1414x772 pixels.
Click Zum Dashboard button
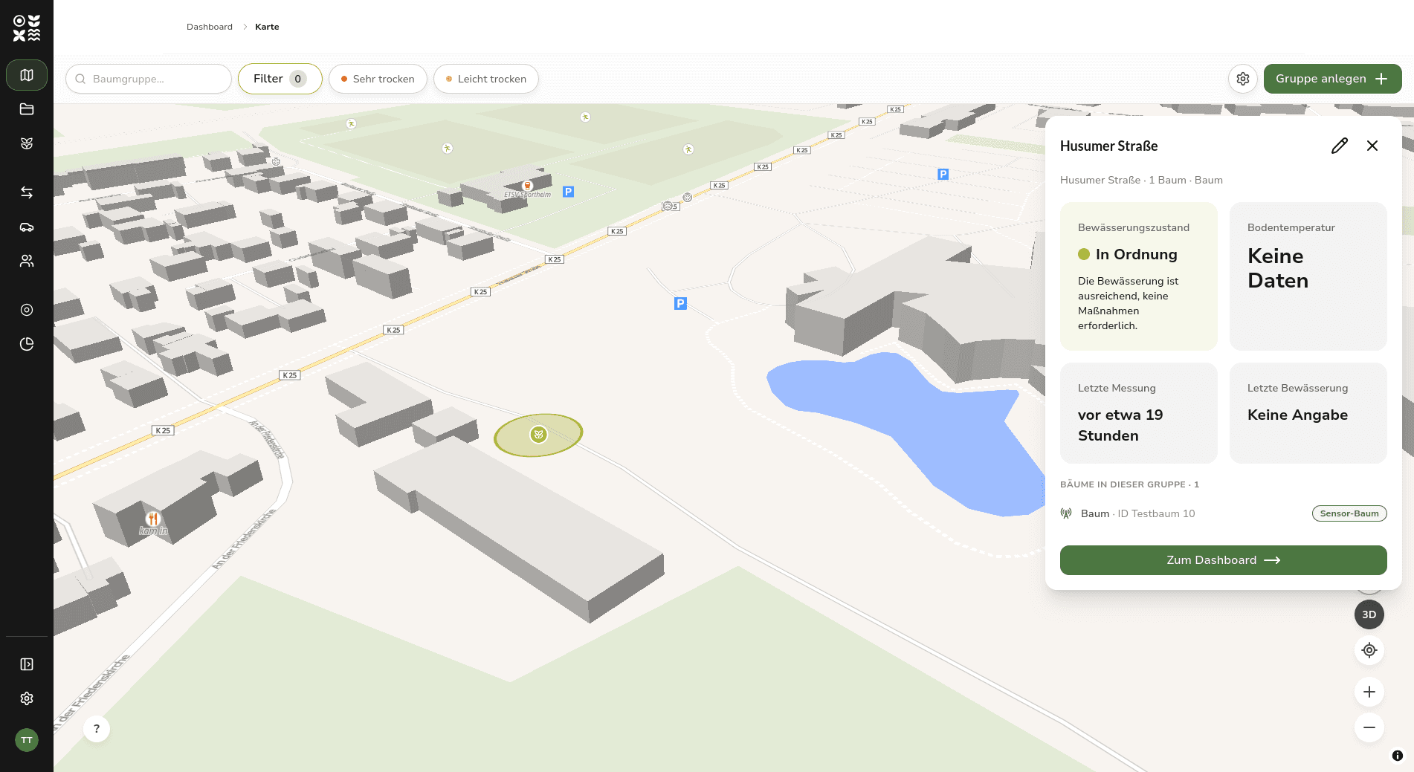(x=1224, y=560)
